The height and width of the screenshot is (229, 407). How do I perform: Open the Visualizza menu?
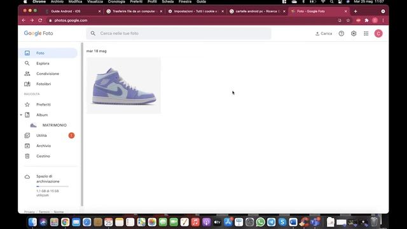[x=95, y=1]
